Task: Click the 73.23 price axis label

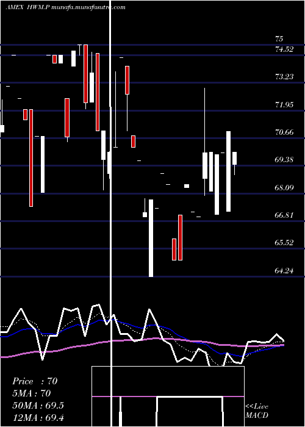Action: pyautogui.click(x=284, y=77)
